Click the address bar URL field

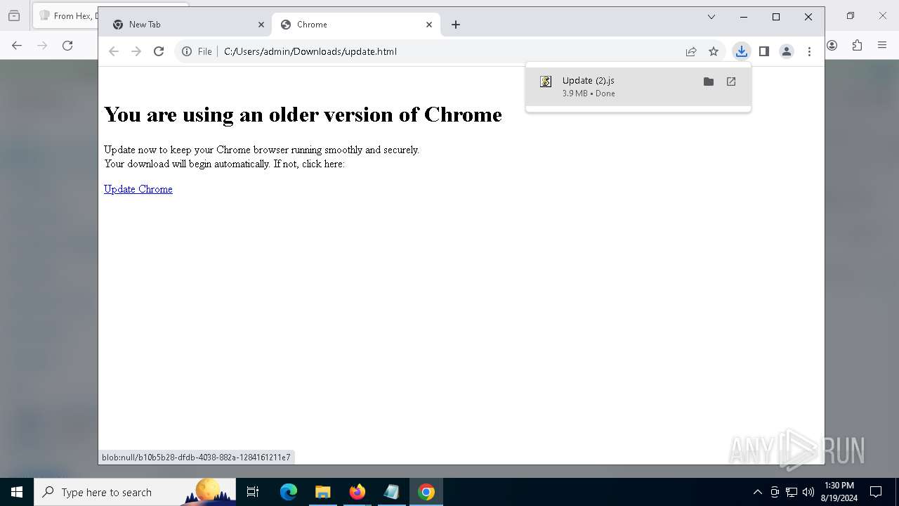(449, 51)
